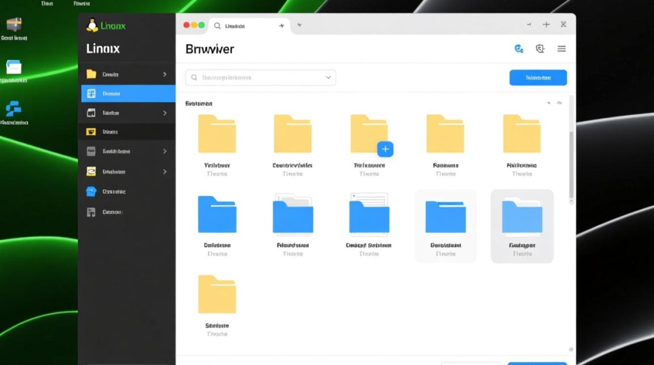Open the search field dropdown arrow
The width and height of the screenshot is (654, 365).
click(328, 77)
